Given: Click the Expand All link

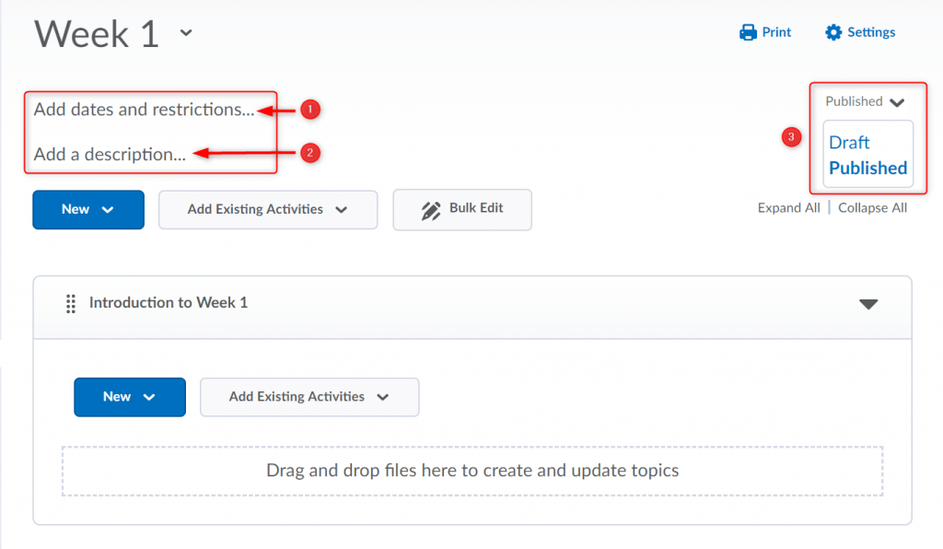Looking at the screenshot, I should (788, 207).
